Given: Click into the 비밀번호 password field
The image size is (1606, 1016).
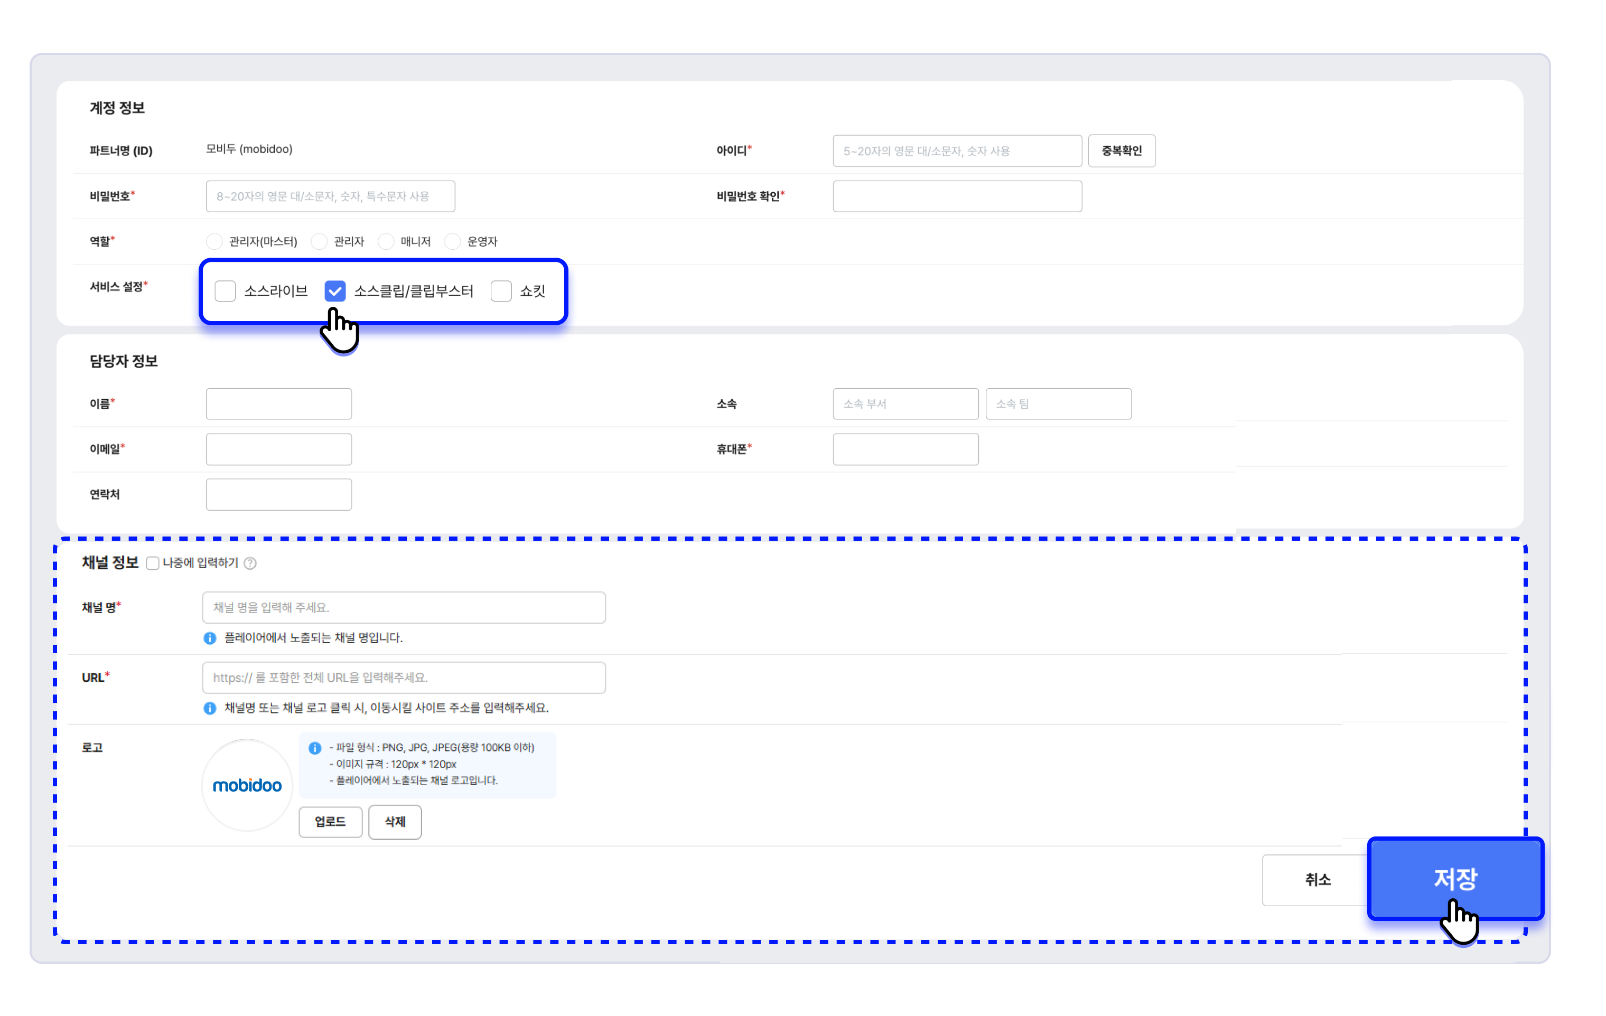Looking at the screenshot, I should pos(330,196).
